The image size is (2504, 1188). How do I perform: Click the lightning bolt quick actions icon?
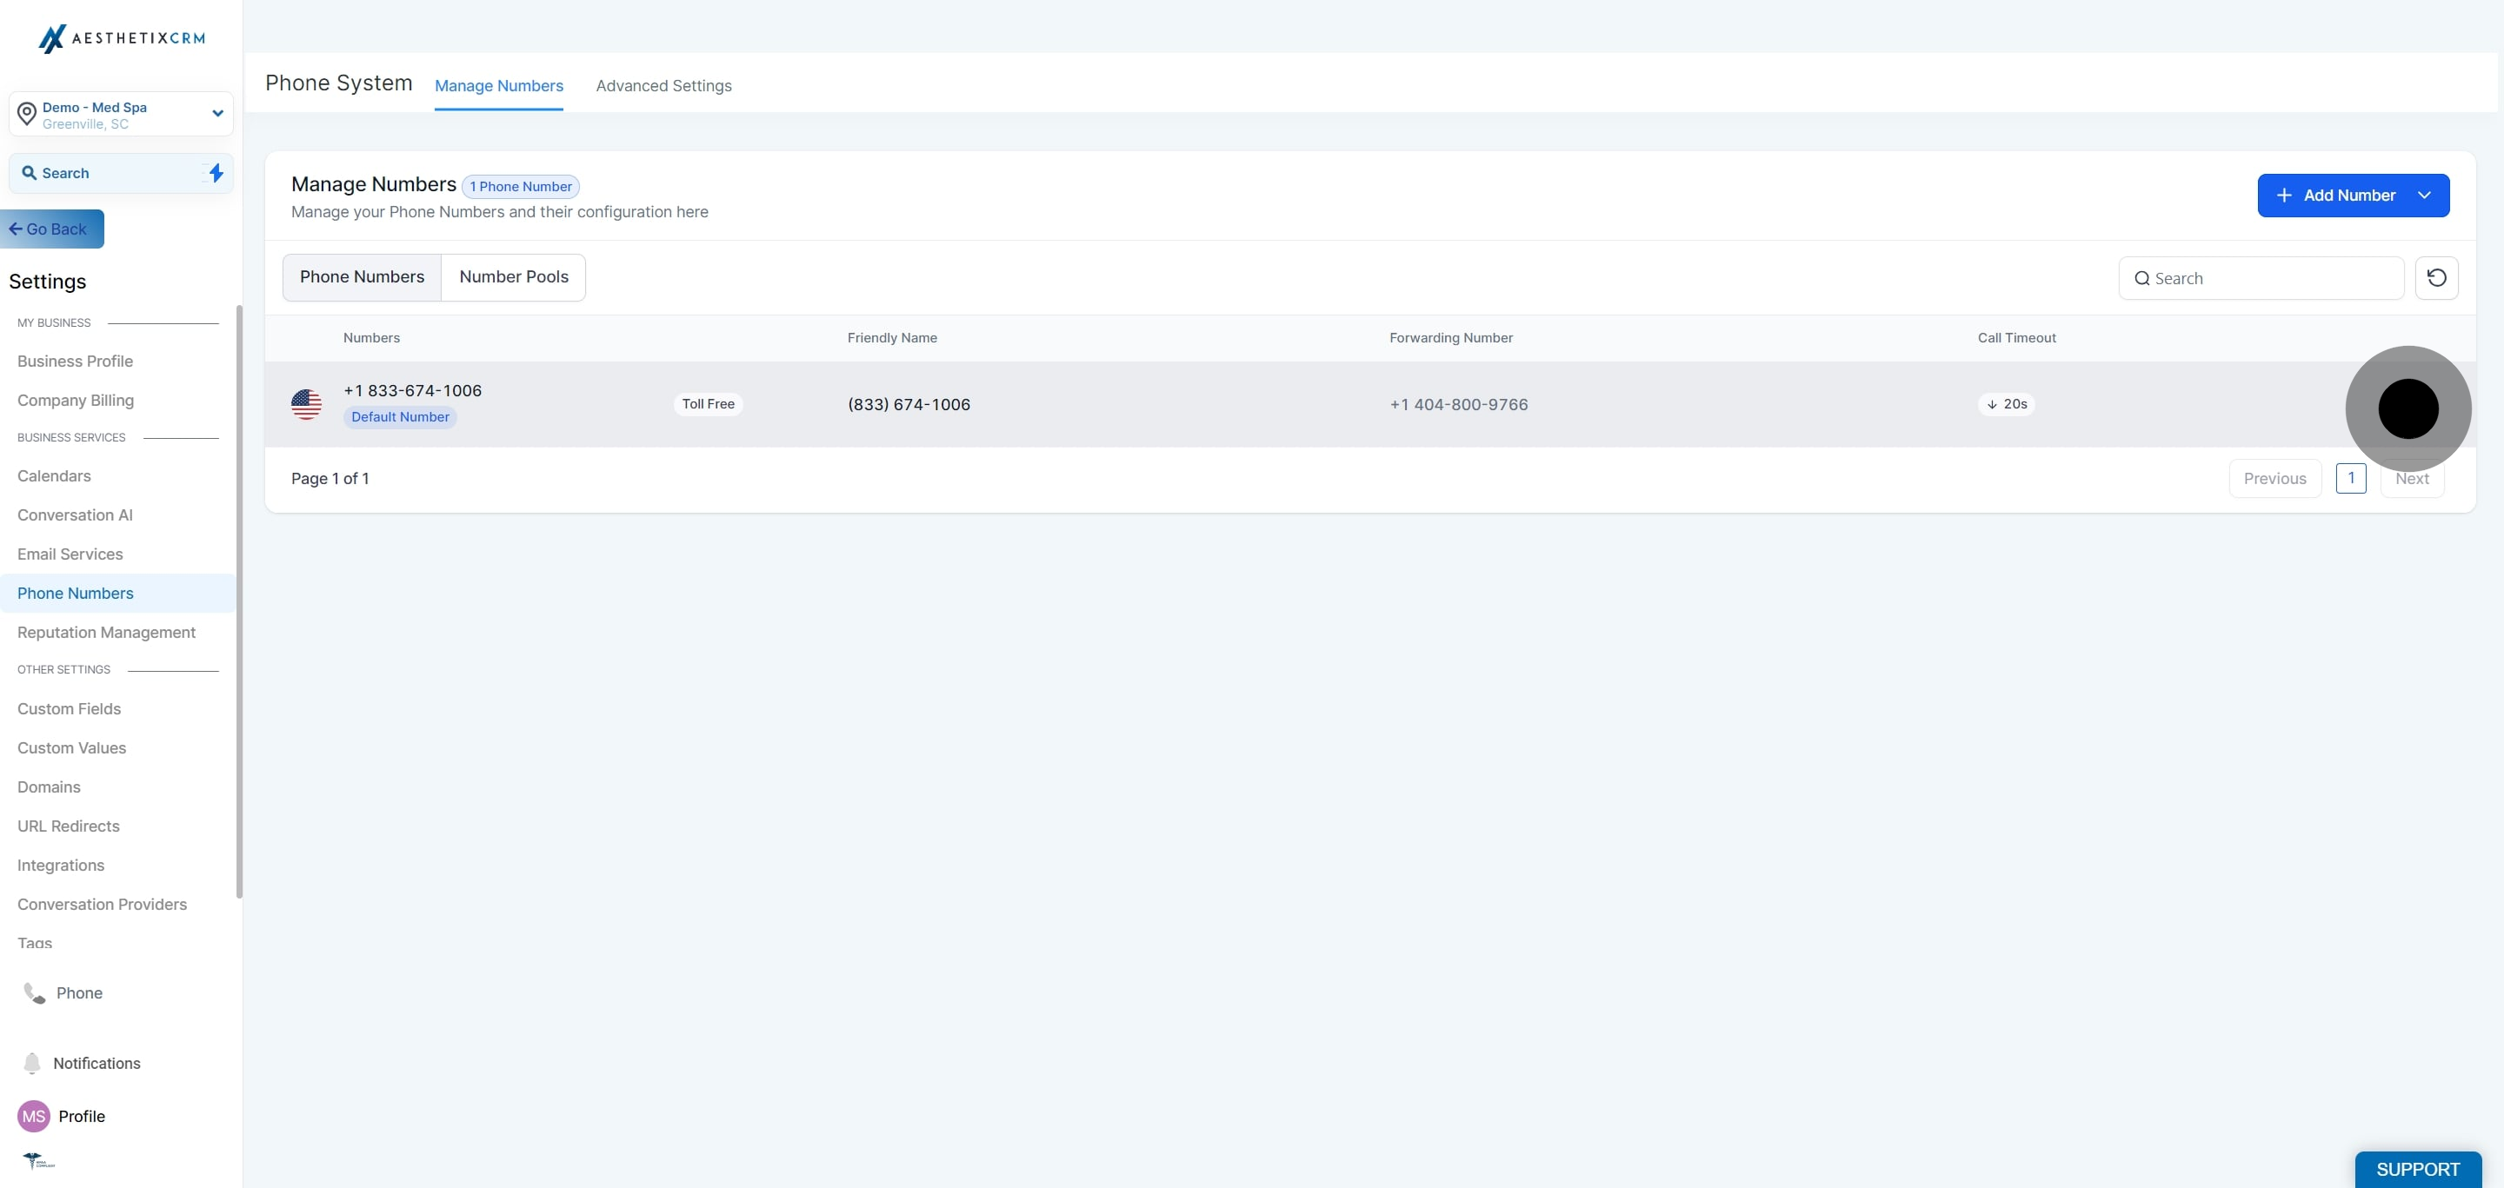click(x=216, y=173)
